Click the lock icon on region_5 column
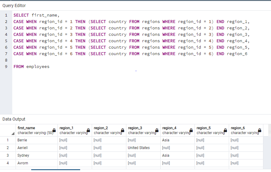This screenshot has width=271, height=172. (x=225, y=130)
